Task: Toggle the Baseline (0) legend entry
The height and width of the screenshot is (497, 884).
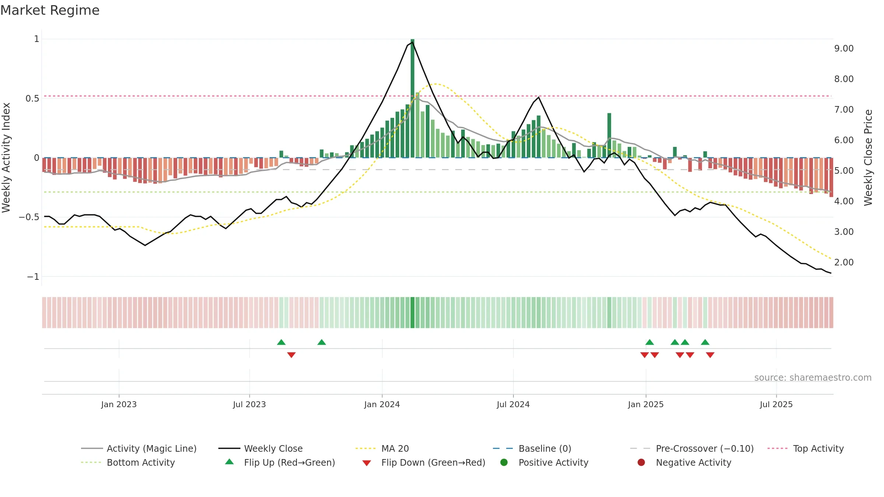Action: 532,448
